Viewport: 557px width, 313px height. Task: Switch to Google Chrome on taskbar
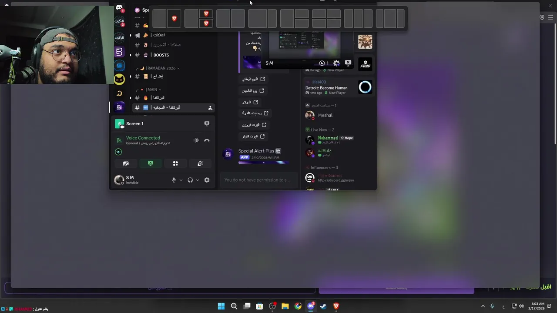[298, 306]
